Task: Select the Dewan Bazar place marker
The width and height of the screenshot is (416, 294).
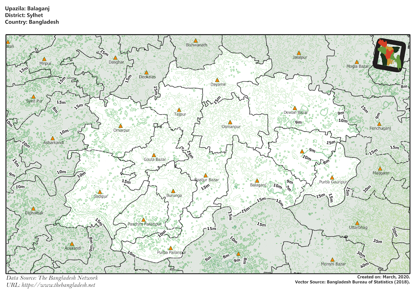Action: pyautogui.click(x=294, y=107)
